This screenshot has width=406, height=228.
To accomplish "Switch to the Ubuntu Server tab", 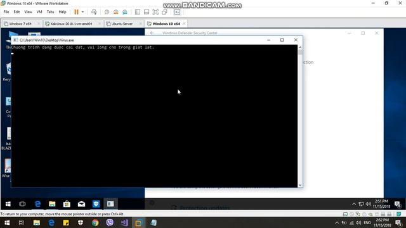I will coord(124,24).
